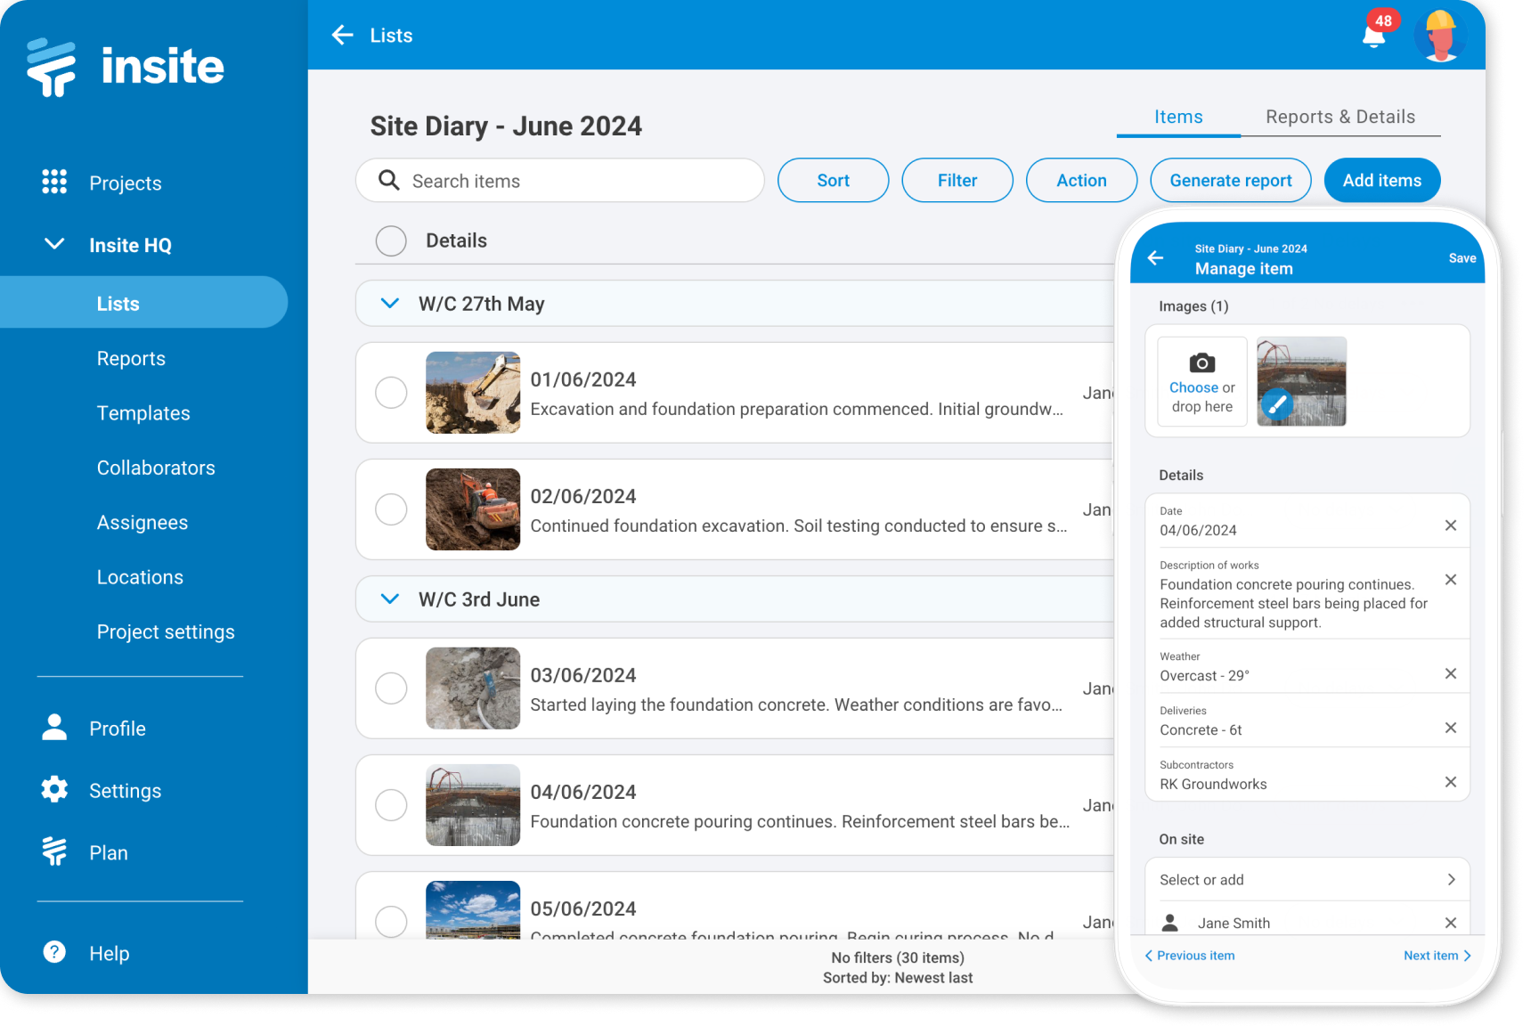
Task: Check the select-all circle next to Details
Action: 391,240
